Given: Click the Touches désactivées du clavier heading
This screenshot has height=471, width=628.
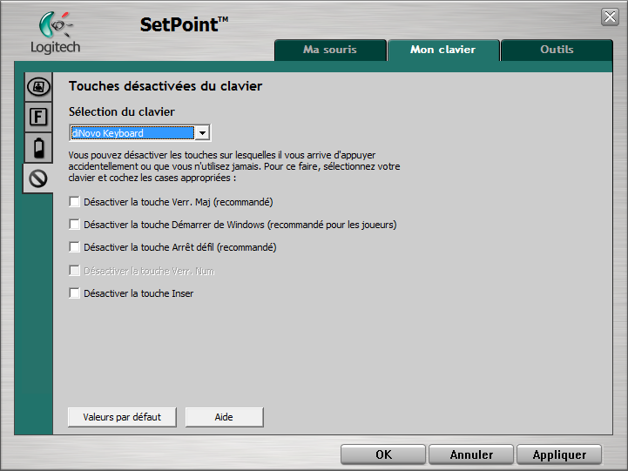Looking at the screenshot, I should 165,86.
